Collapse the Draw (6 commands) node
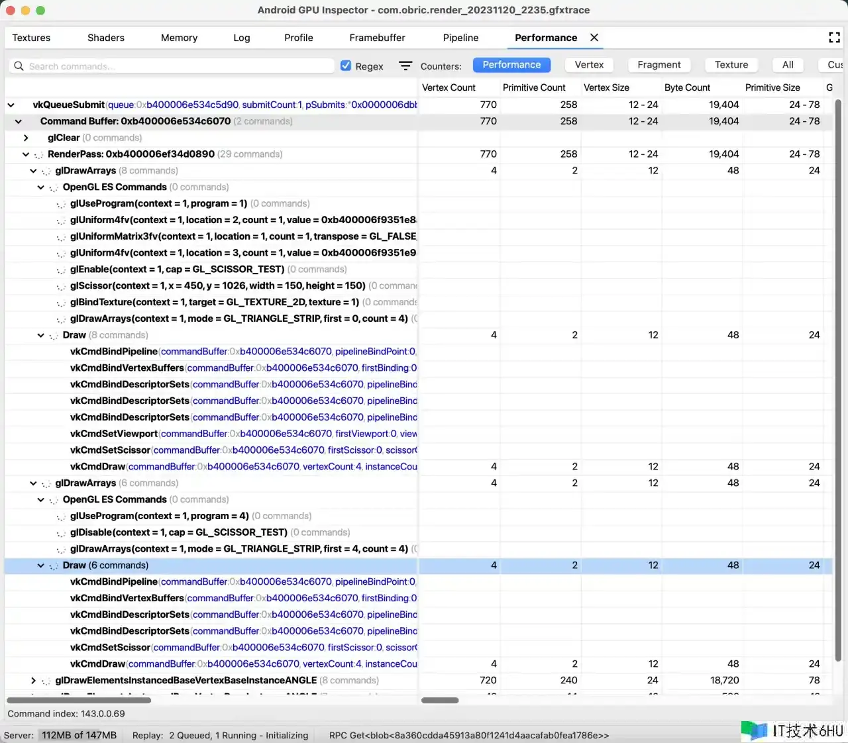The width and height of the screenshot is (848, 743). click(40, 566)
